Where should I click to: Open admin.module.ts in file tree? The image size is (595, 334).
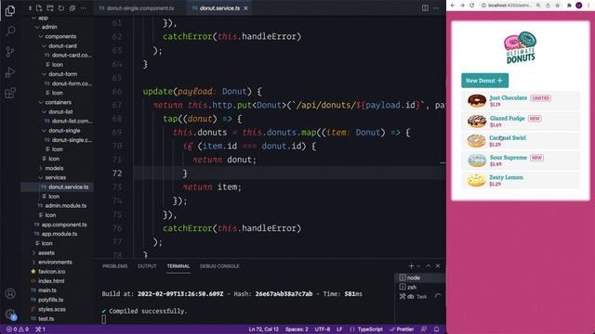tap(66, 206)
